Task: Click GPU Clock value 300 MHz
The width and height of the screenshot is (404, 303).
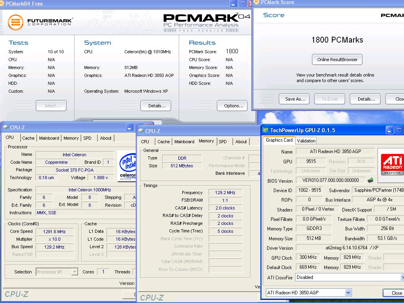Action: pos(308,257)
